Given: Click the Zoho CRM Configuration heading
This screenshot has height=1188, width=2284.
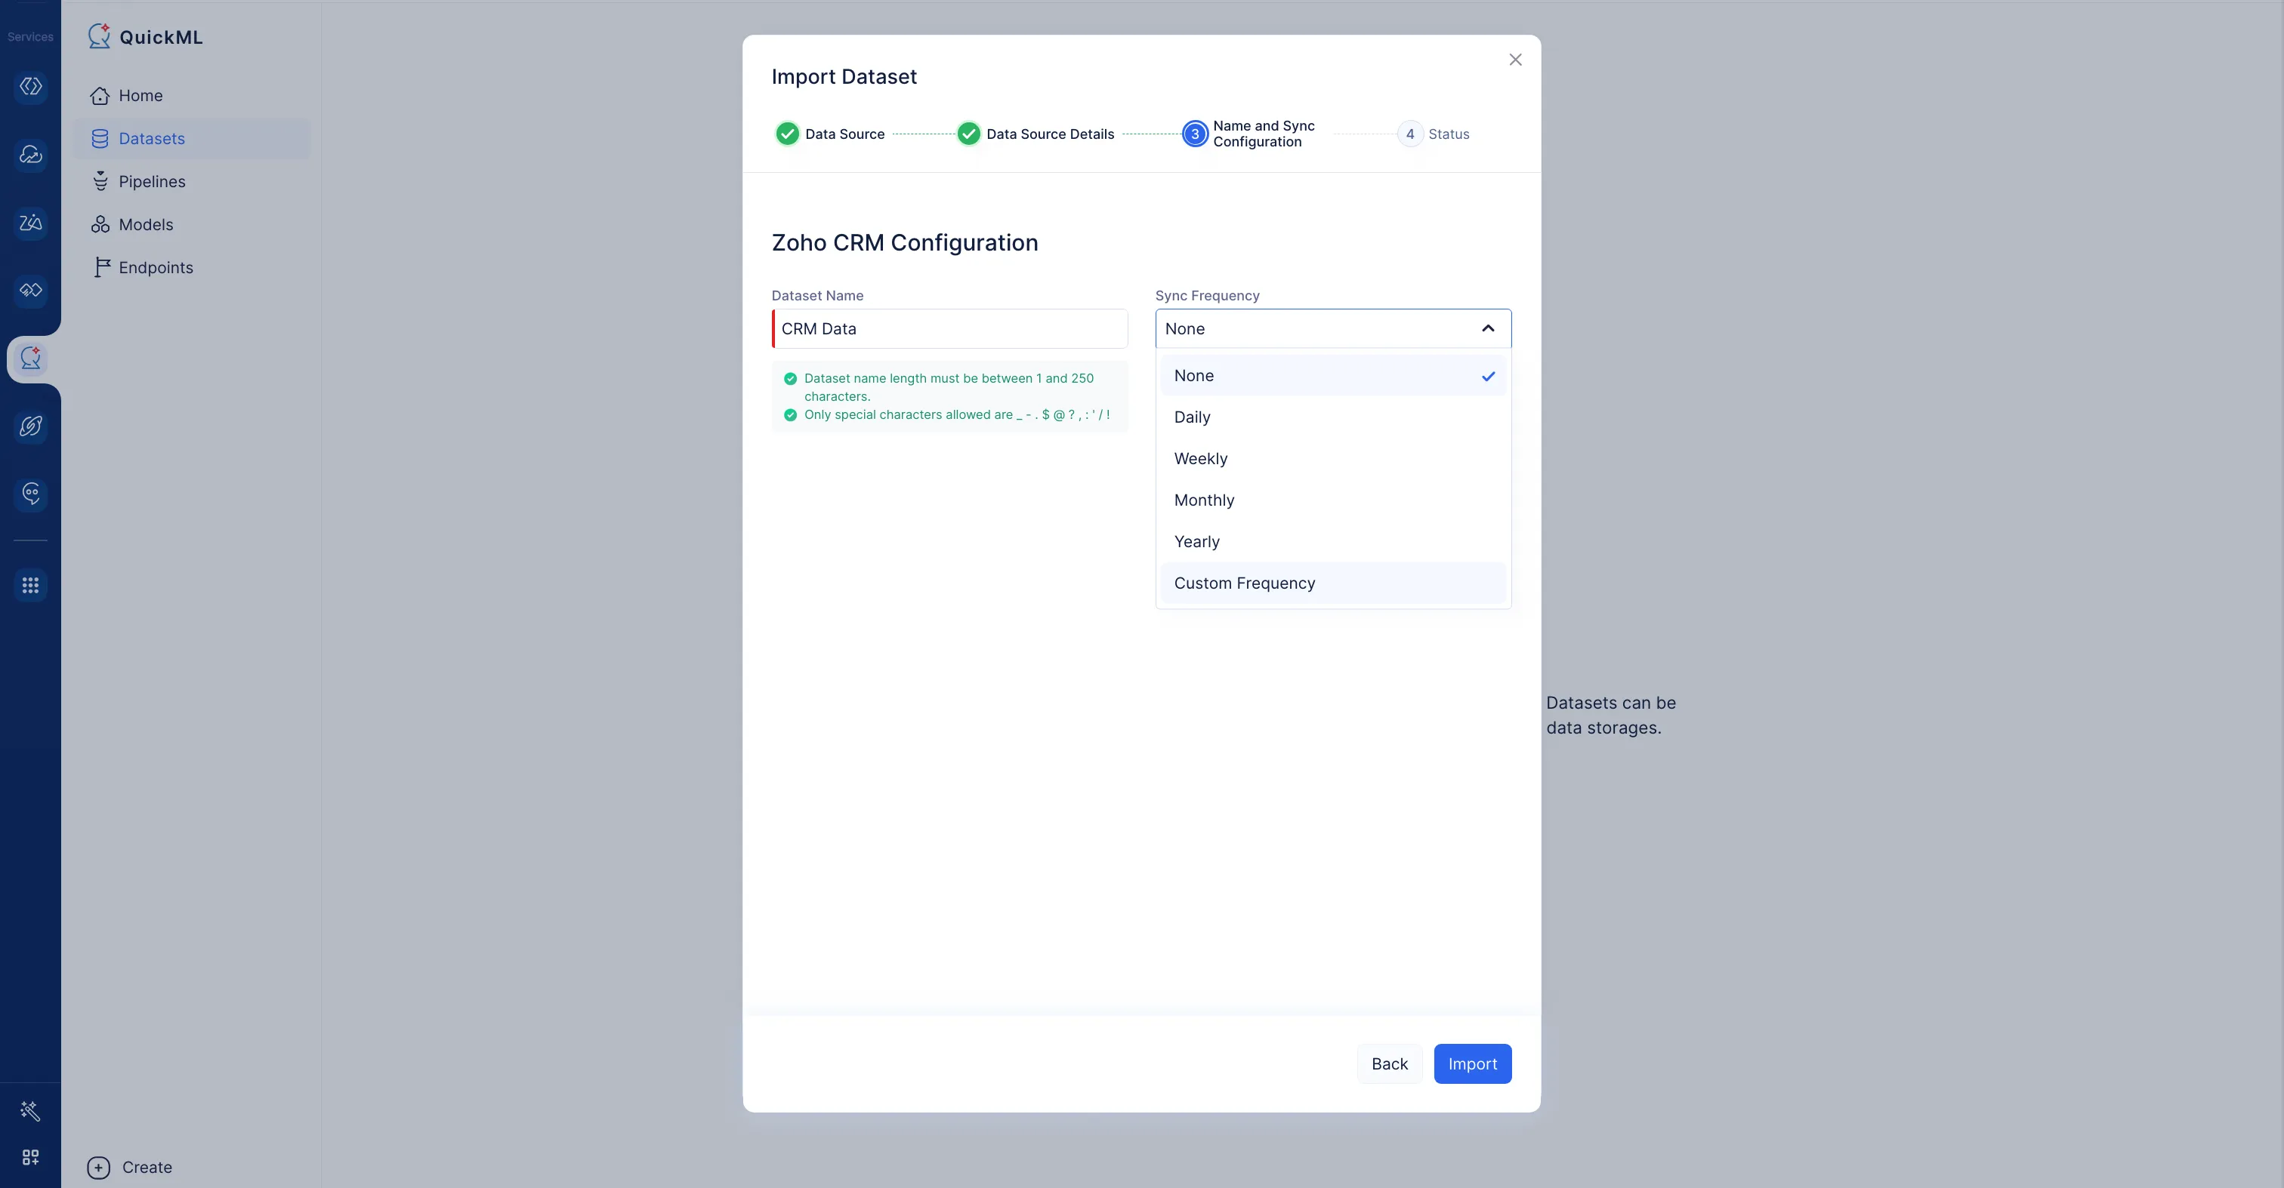Looking at the screenshot, I should (904, 243).
